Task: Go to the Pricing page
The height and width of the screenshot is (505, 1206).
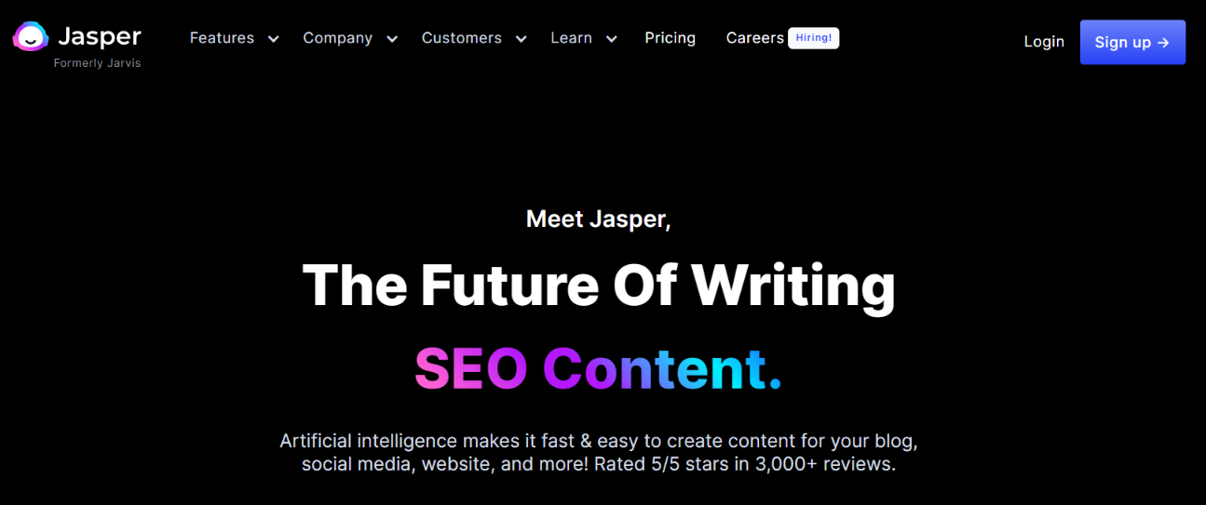Action: pyautogui.click(x=670, y=38)
